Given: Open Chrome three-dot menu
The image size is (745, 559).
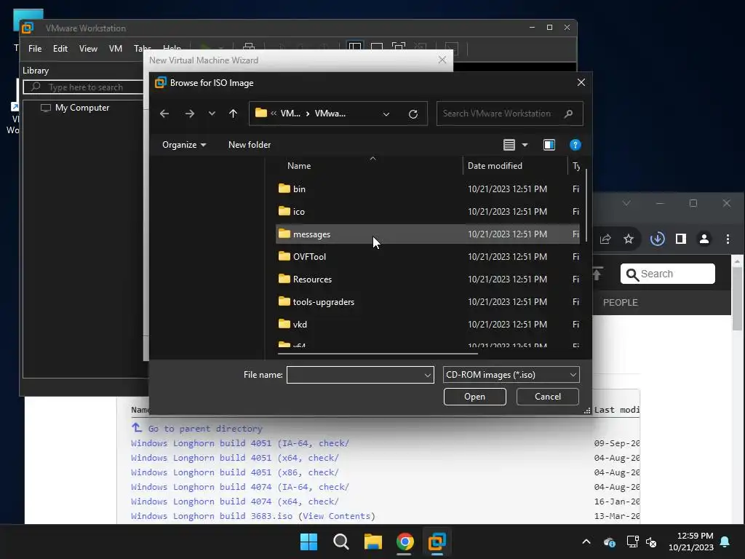Looking at the screenshot, I should (728, 239).
